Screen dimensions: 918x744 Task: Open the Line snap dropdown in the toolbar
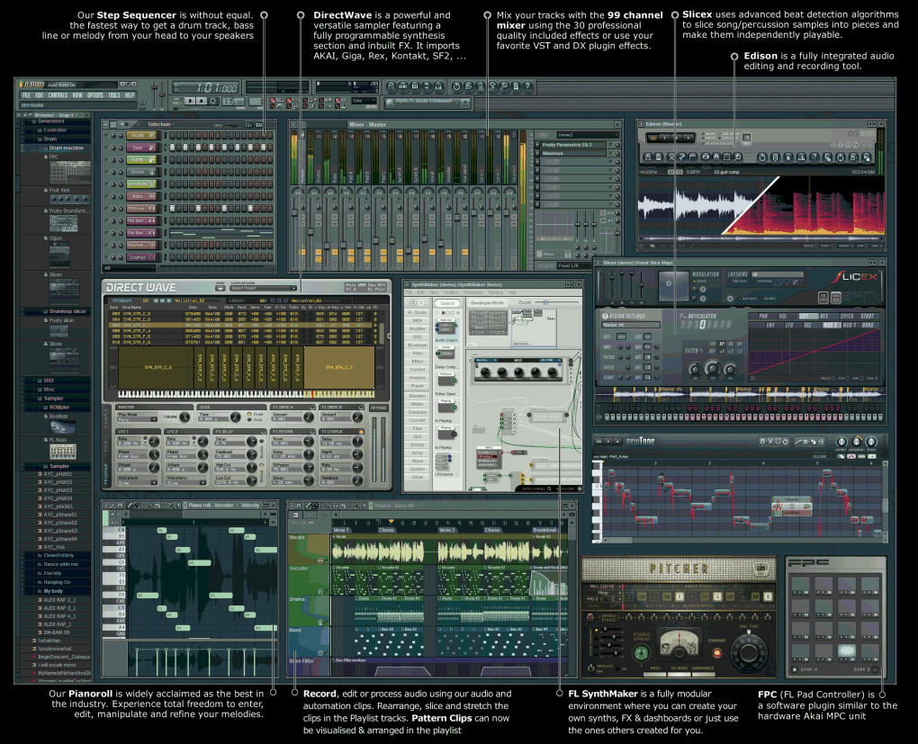(x=363, y=101)
